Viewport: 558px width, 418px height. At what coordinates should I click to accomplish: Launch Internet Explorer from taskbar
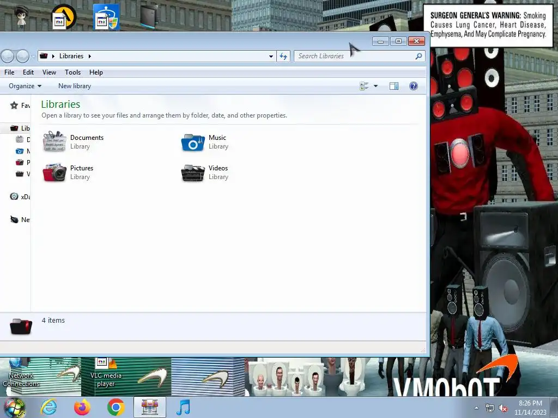point(48,407)
